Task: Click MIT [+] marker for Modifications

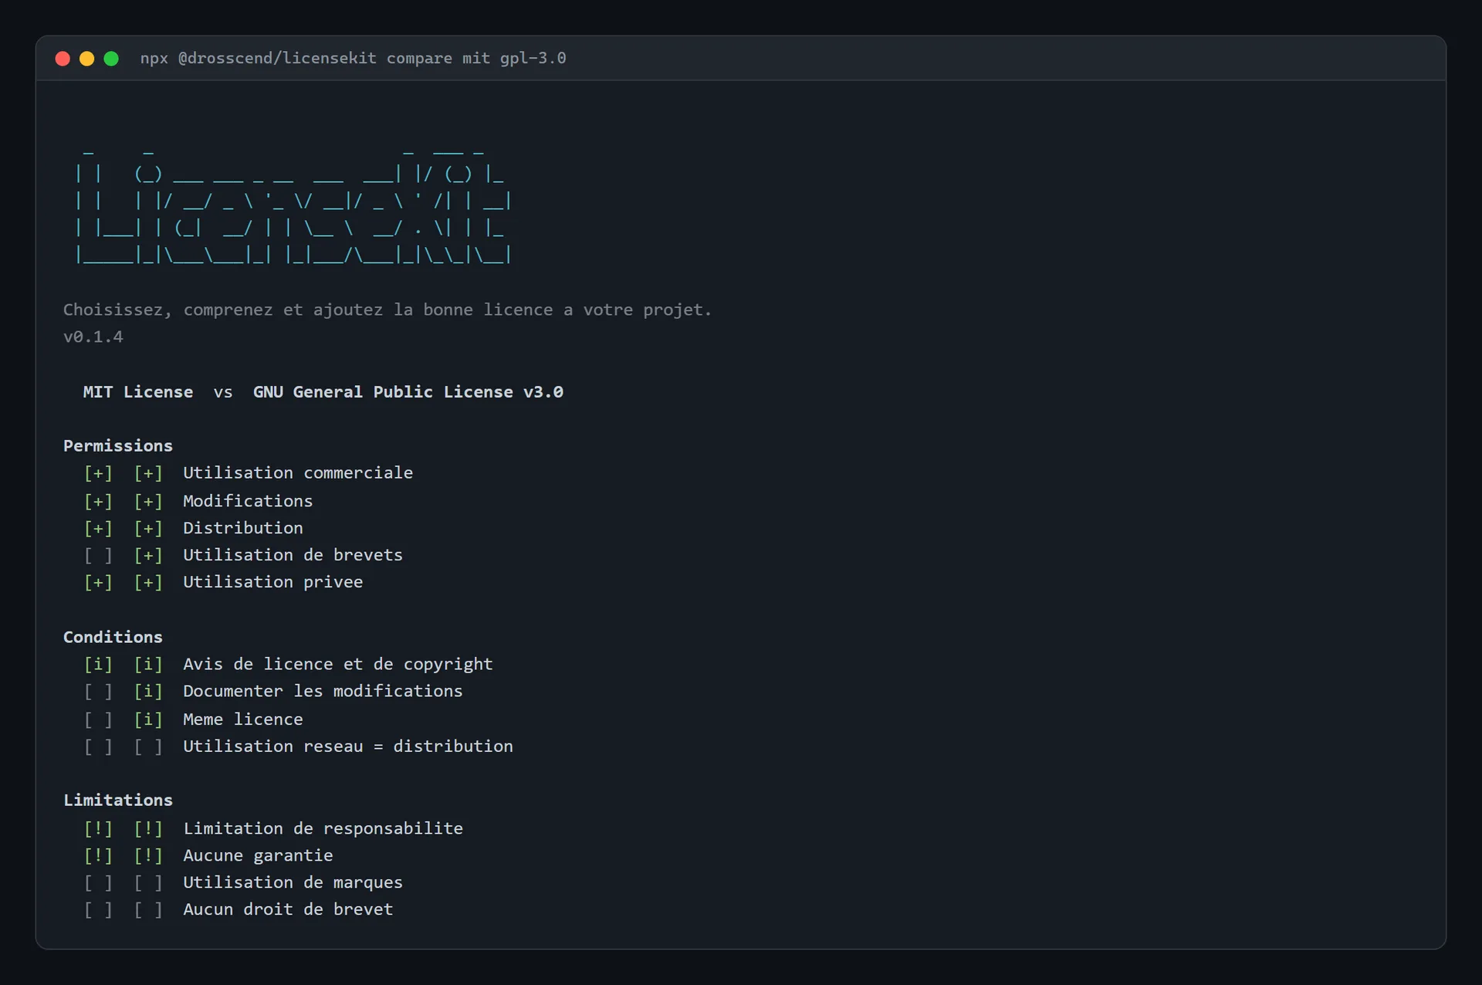Action: click(98, 501)
